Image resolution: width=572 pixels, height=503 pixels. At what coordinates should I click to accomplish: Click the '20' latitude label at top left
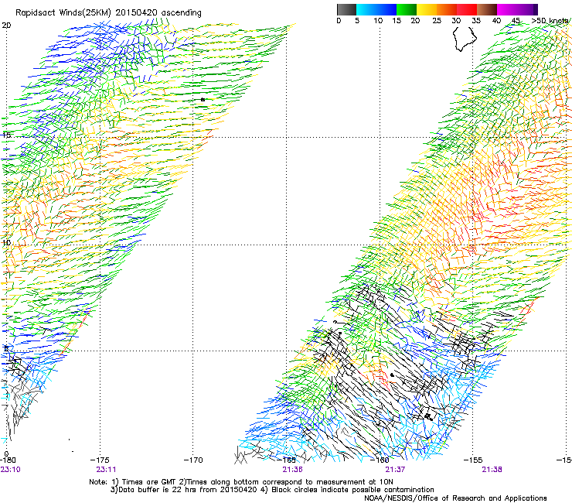(6, 26)
